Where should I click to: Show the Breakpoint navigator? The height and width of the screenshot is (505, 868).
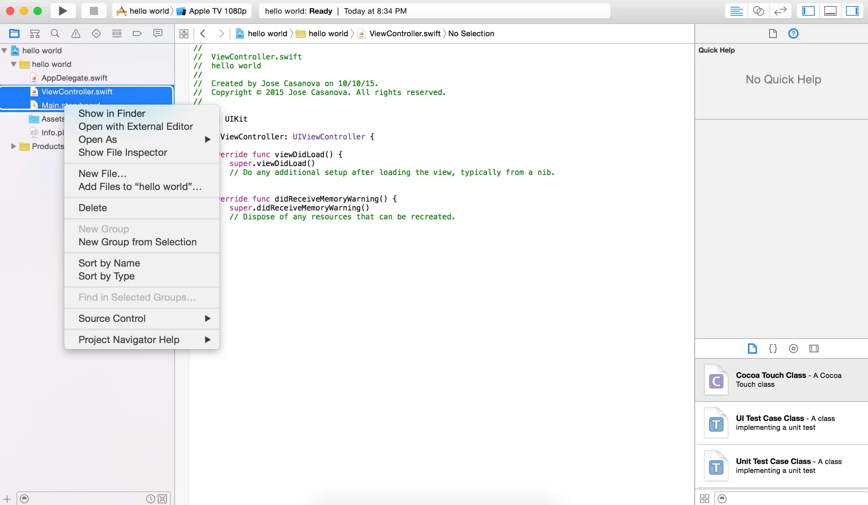click(x=137, y=33)
